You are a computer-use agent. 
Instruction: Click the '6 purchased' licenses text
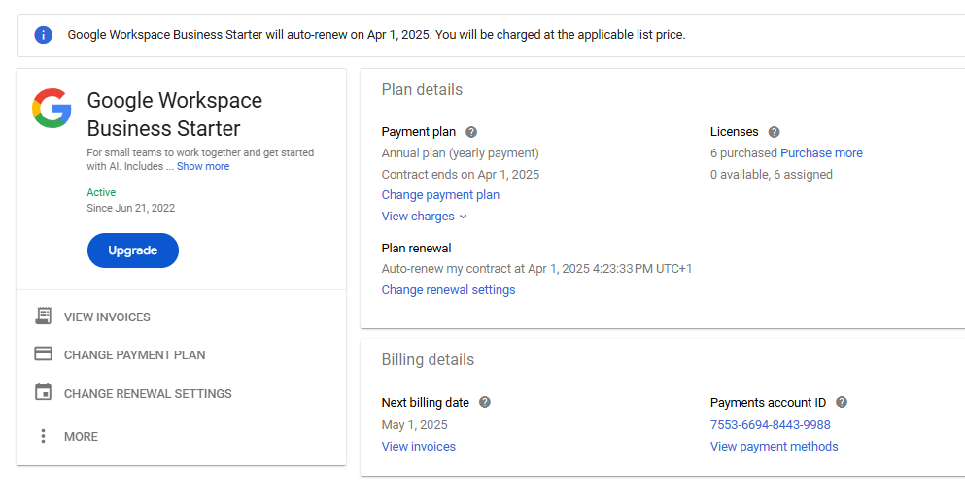click(x=743, y=153)
